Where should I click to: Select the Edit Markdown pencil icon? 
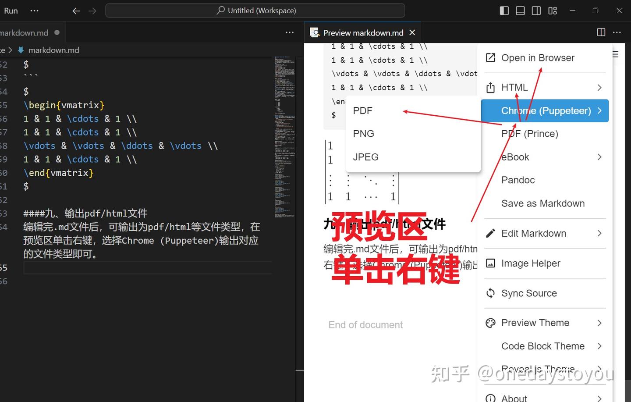490,233
